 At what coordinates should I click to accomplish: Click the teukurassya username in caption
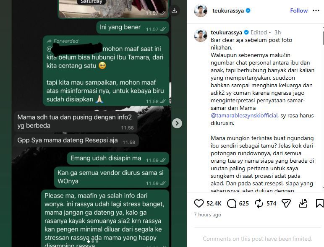pos(226,32)
